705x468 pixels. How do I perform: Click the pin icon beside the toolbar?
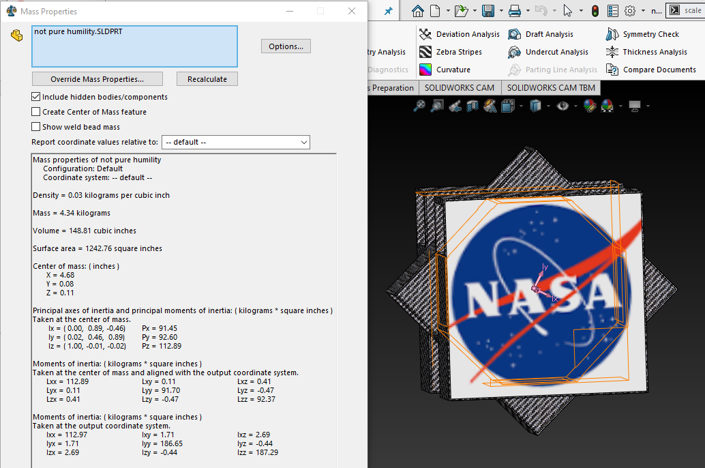coord(388,11)
